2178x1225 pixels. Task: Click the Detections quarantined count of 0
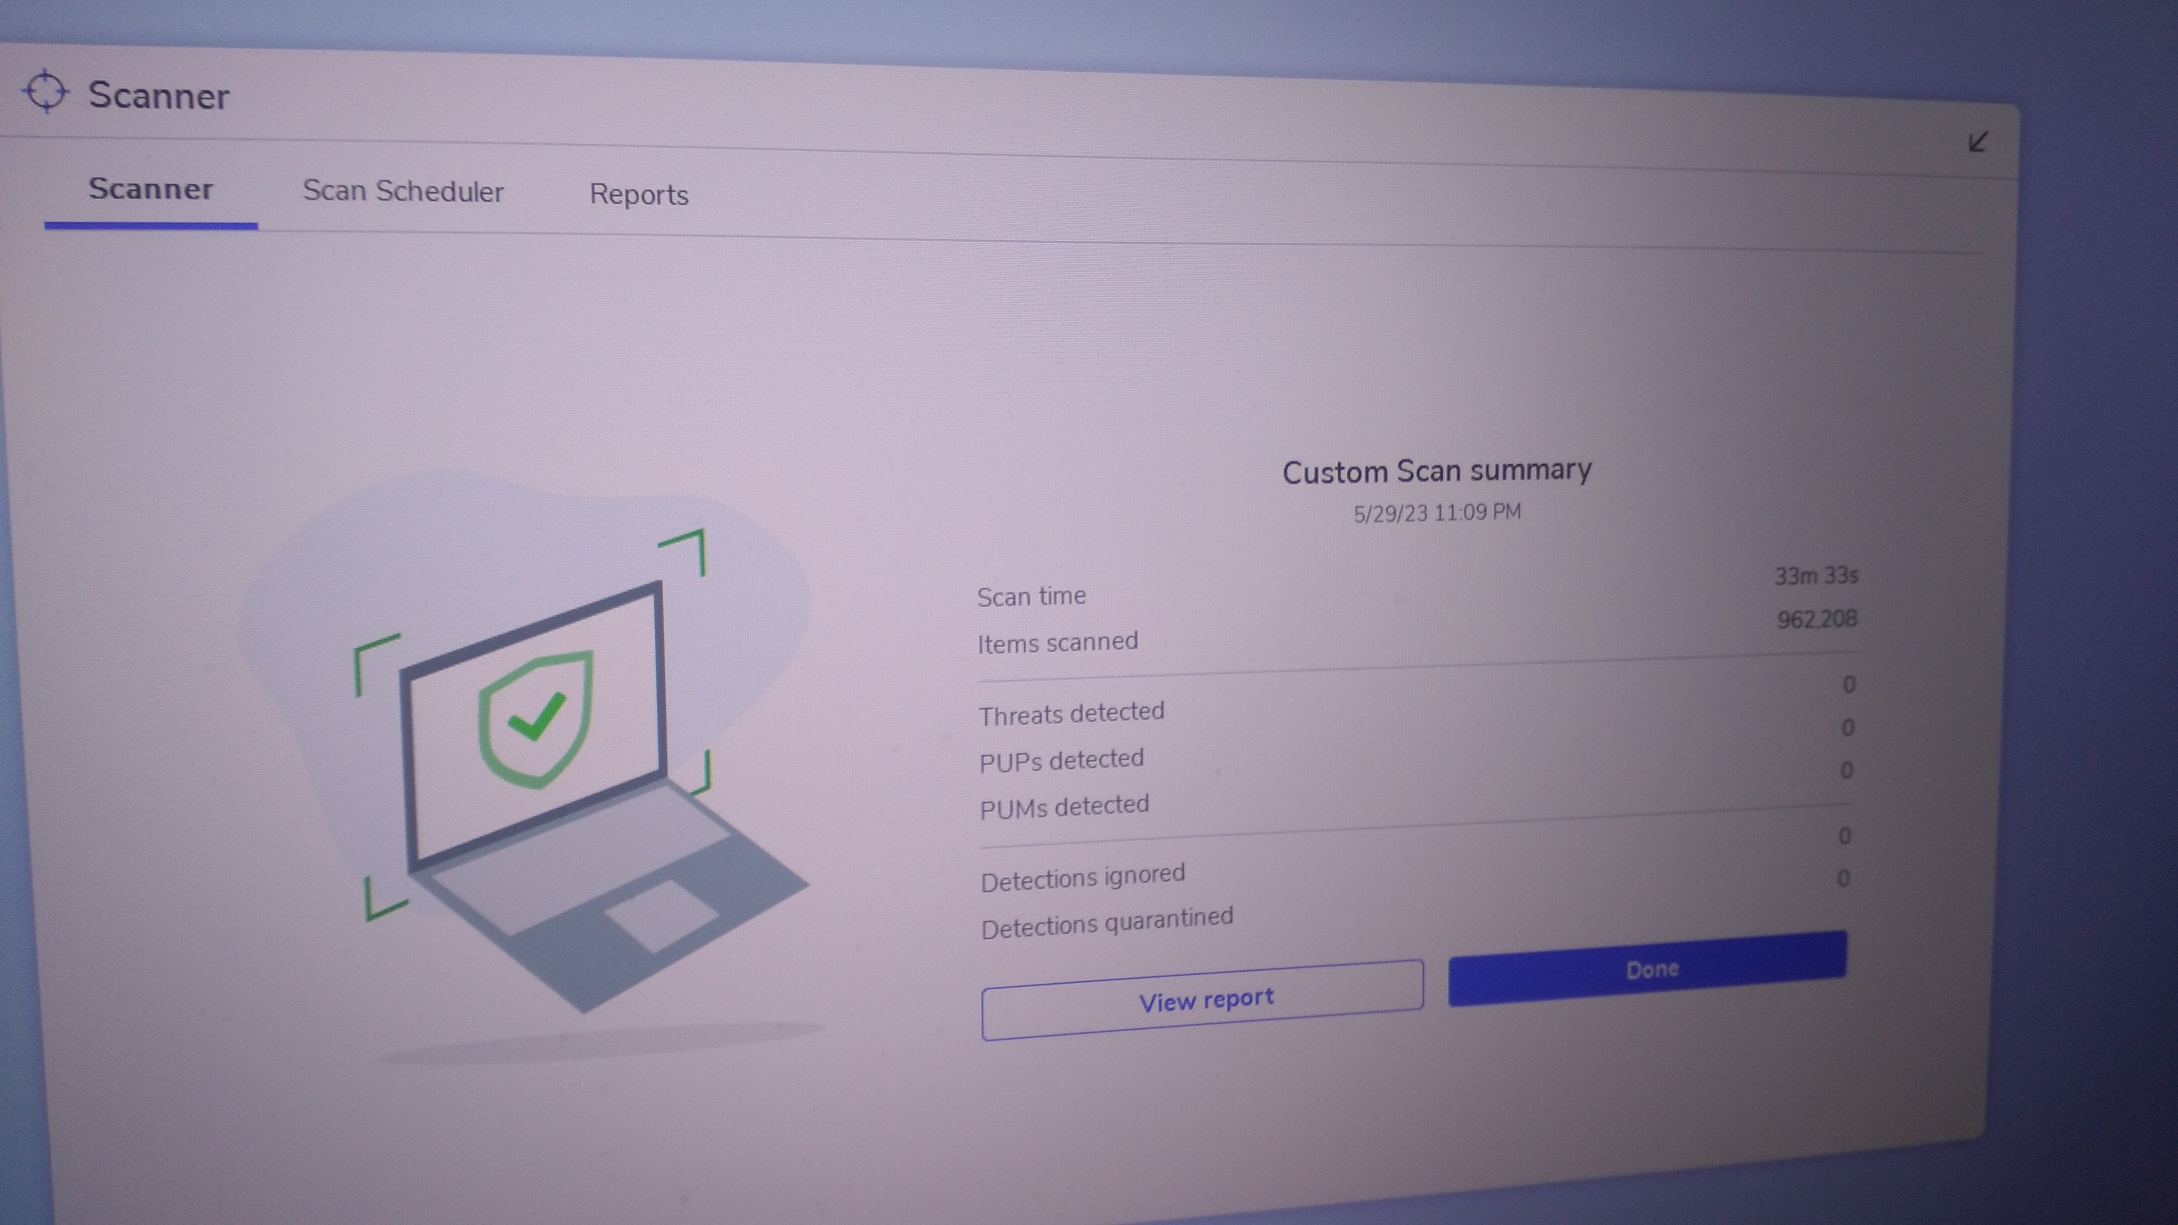[1843, 878]
